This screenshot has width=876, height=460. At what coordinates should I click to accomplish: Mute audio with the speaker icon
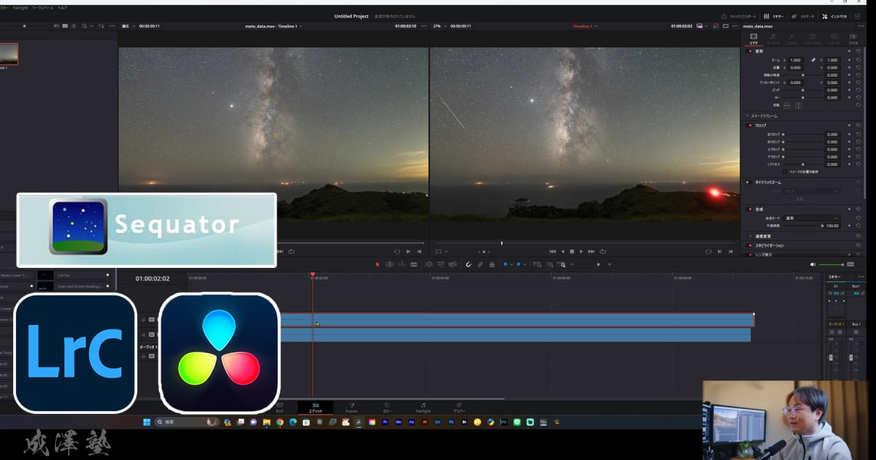coord(813,264)
